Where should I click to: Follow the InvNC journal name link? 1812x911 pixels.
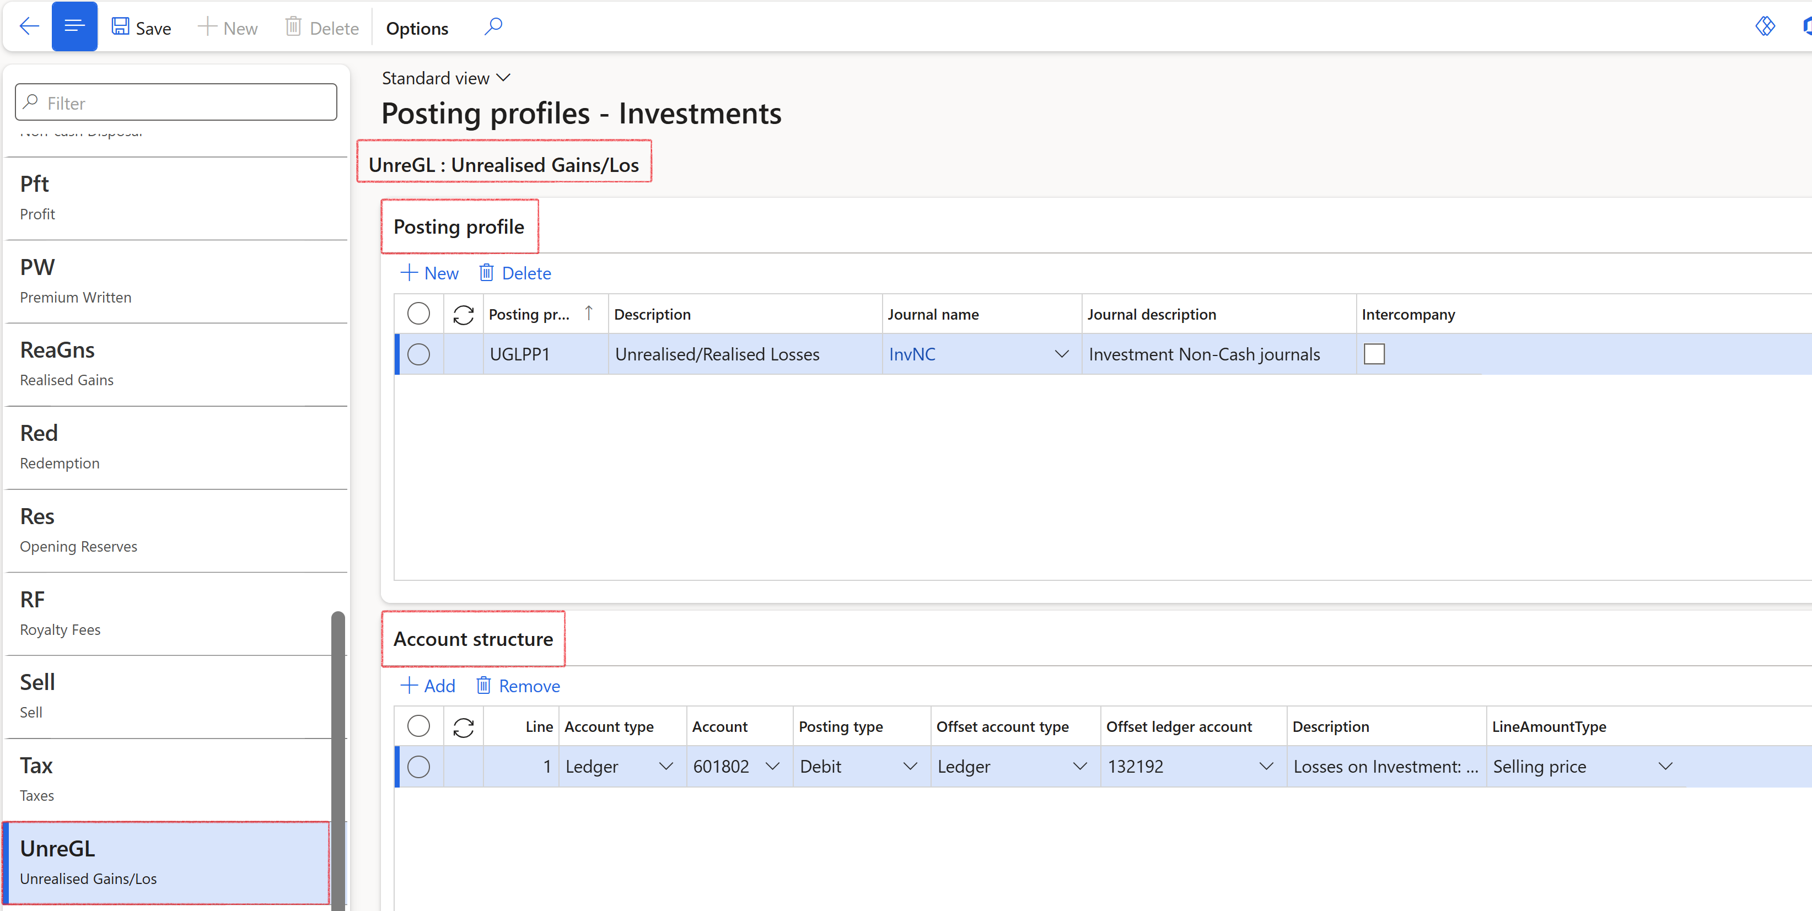(x=912, y=354)
